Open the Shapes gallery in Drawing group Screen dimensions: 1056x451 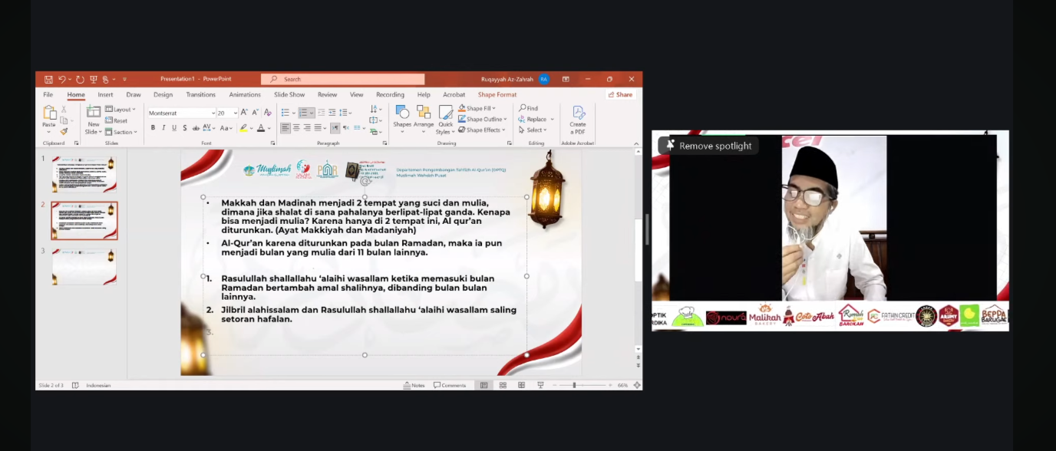[402, 119]
